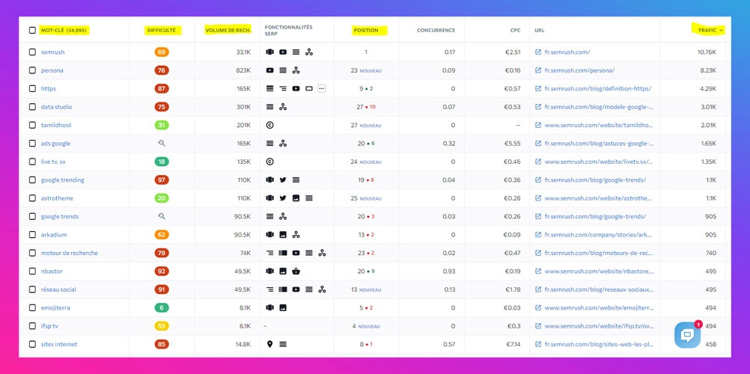The width and height of the screenshot is (750, 374).
Task: Open external link icon in sites internet row
Action: [x=538, y=344]
